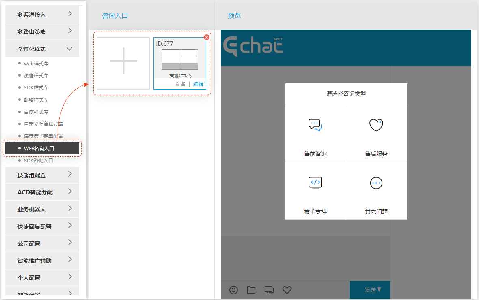Click the chat bubbles icon in preview toolbar
Viewport: 479px width, 300px height.
[x=269, y=290]
